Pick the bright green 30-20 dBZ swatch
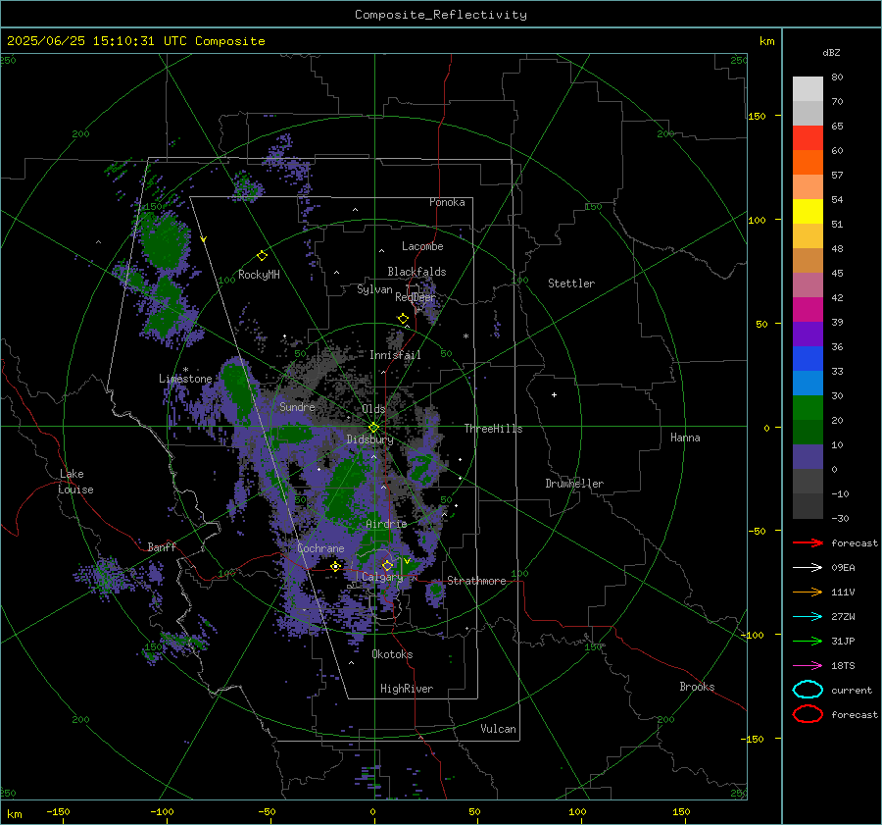Viewport: 882px width, 825px height. tap(808, 408)
